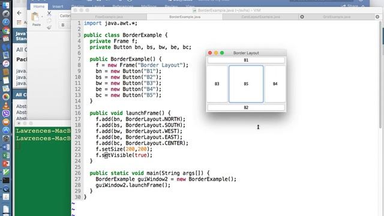Open Viber purple icon in dock

pos(6,113)
